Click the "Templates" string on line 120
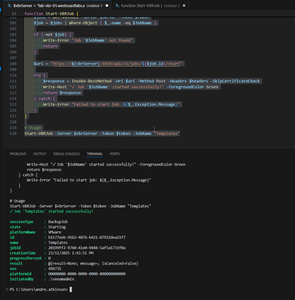The height and width of the screenshot is (300, 295). click(x=168, y=134)
